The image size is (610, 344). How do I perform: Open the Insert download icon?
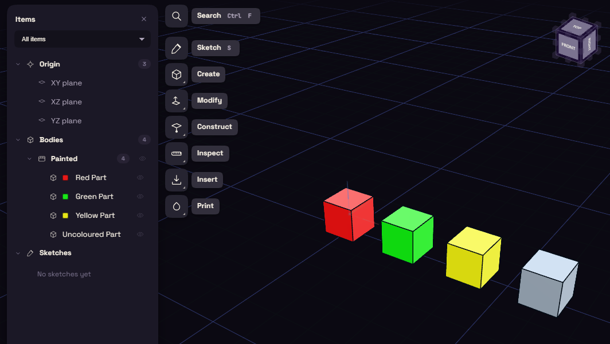point(176,180)
